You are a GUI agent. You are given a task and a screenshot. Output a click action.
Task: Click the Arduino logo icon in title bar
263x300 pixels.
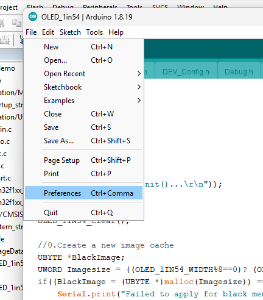tap(33, 16)
